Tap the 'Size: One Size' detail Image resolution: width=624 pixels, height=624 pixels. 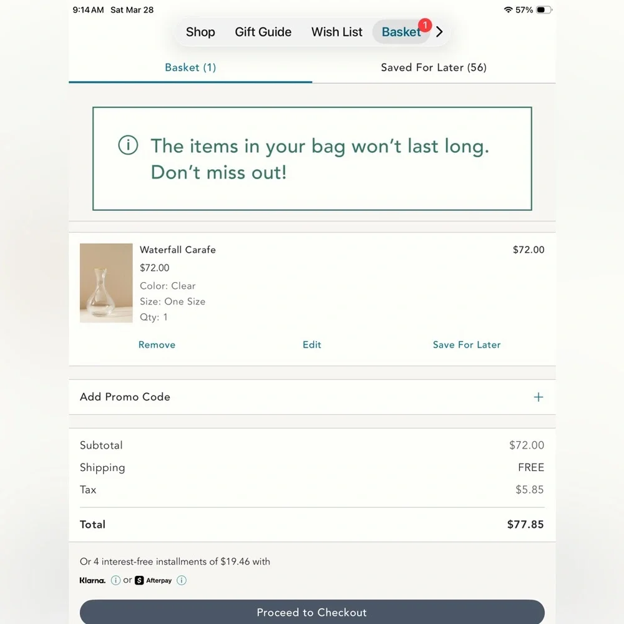pyautogui.click(x=172, y=301)
